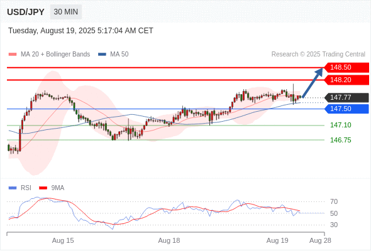Click the 147.77 current price tag
The width and height of the screenshot is (371, 251).
346,97
